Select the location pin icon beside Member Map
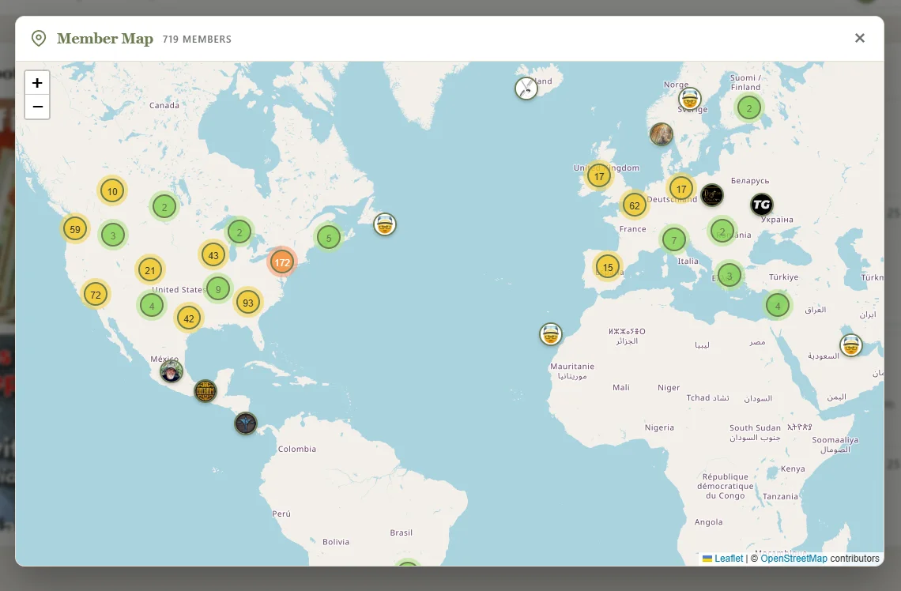The image size is (901, 591). [x=39, y=39]
